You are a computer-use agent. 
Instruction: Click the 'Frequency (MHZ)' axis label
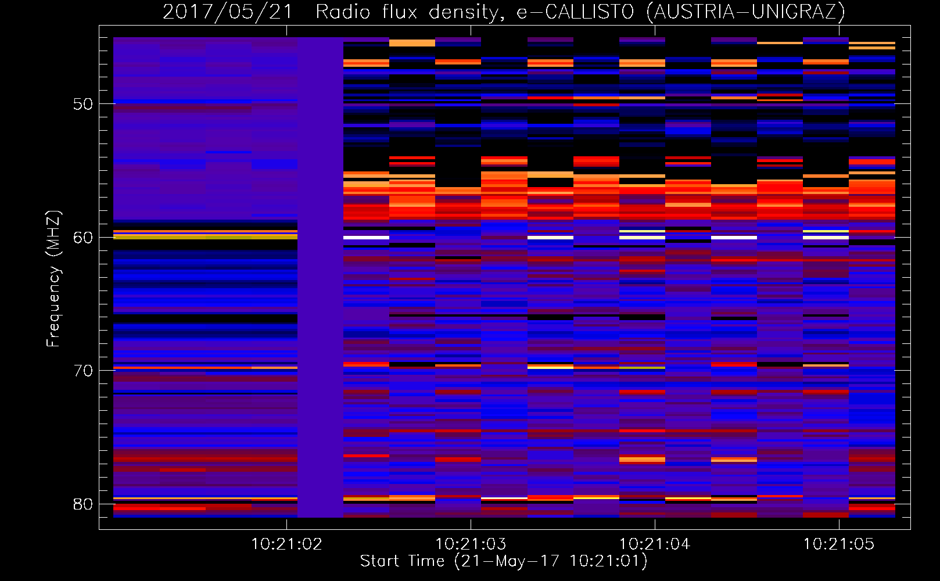pyautogui.click(x=53, y=278)
